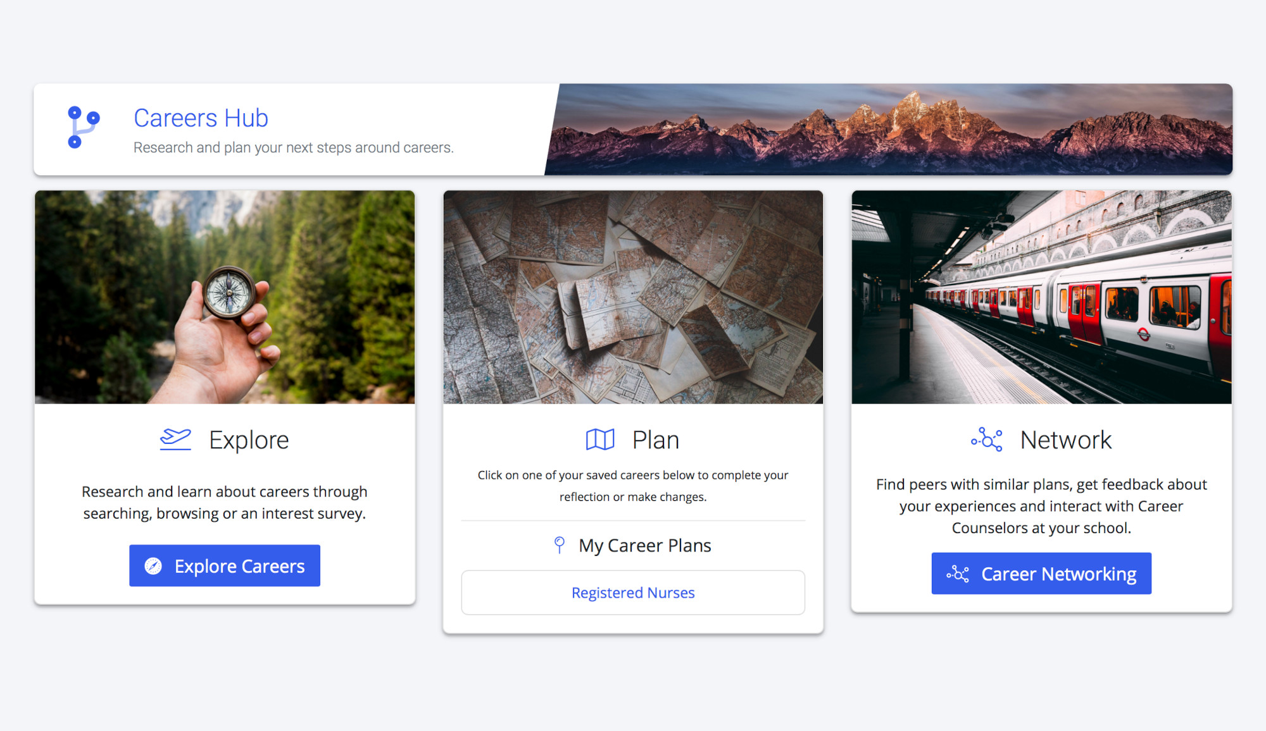Click the mountain range banner image

[889, 129]
